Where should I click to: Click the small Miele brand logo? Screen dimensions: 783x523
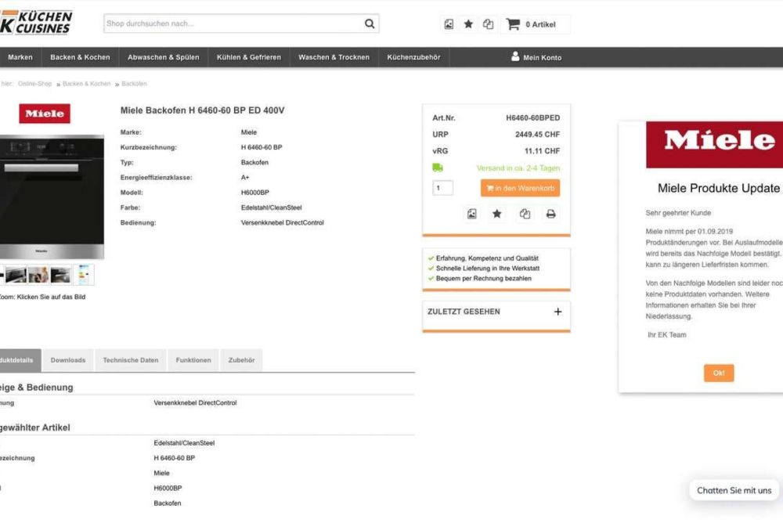(45, 114)
